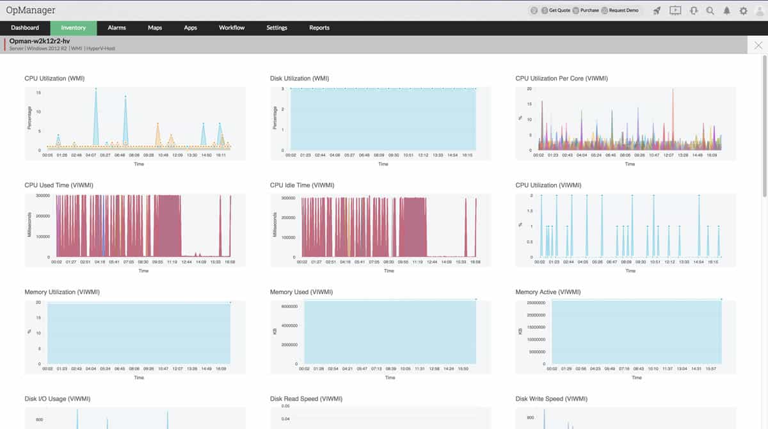Click the 'Disk Write Speed (VIWMI)' title

point(552,399)
